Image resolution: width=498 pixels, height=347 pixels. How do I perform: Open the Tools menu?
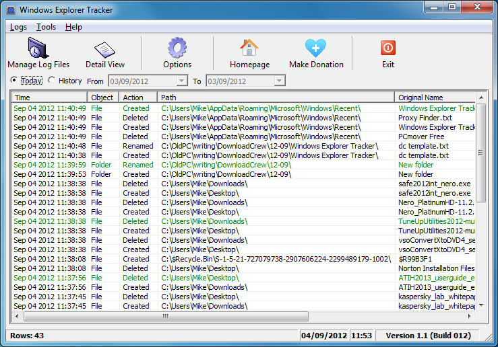click(46, 27)
